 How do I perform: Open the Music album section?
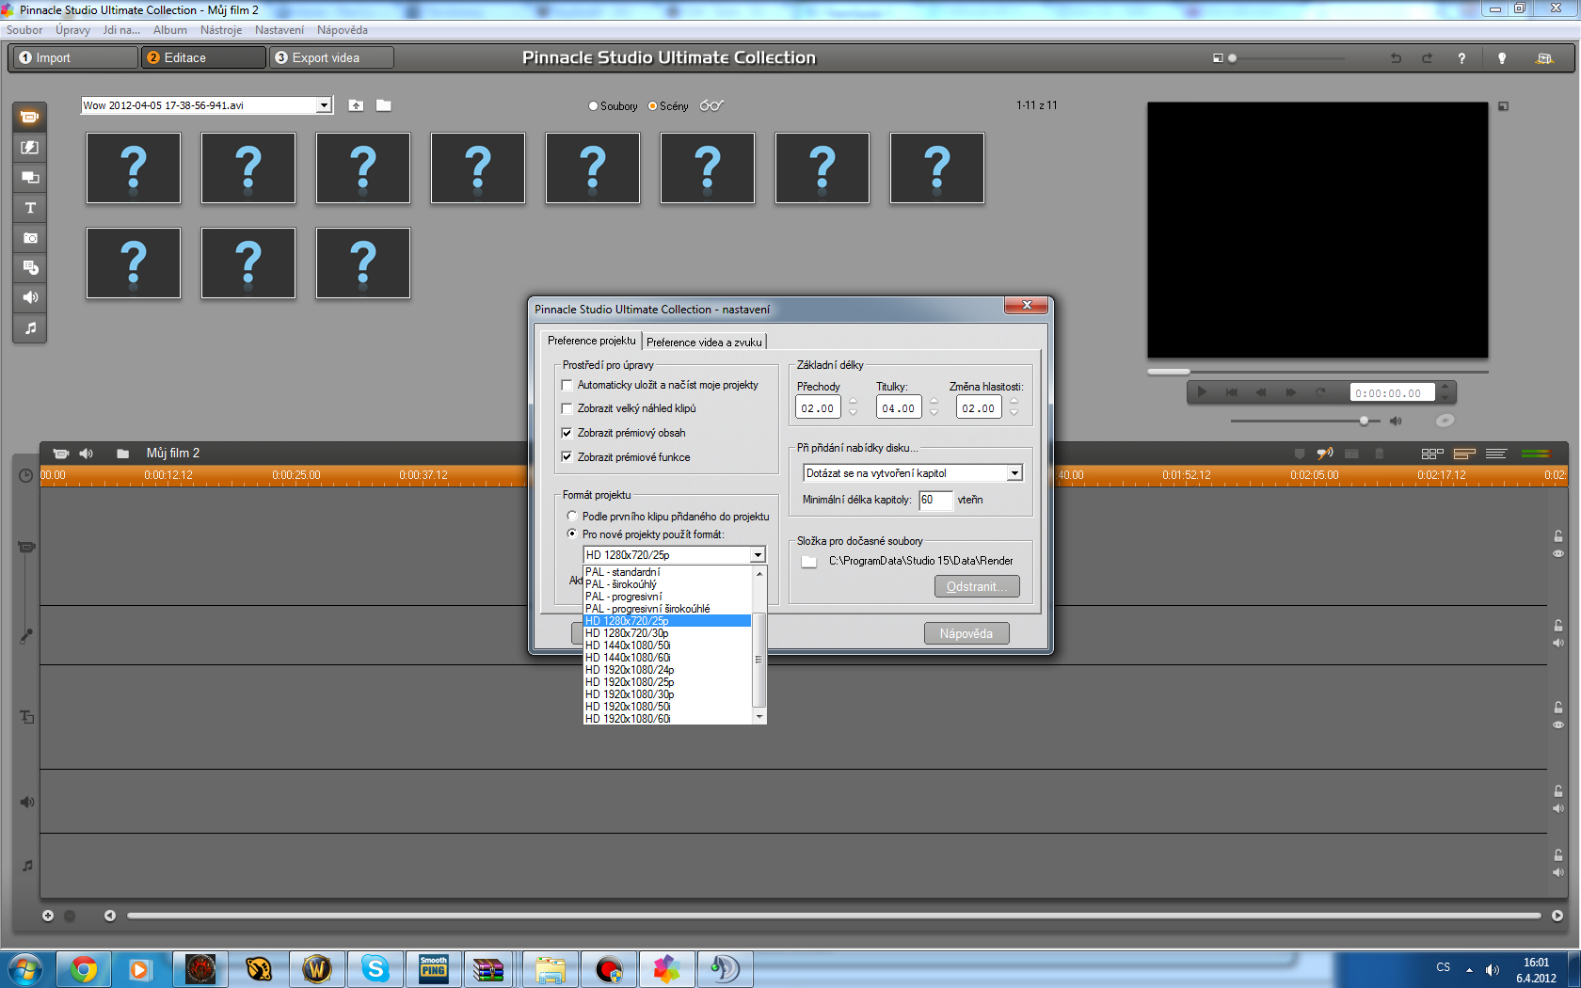click(x=30, y=328)
